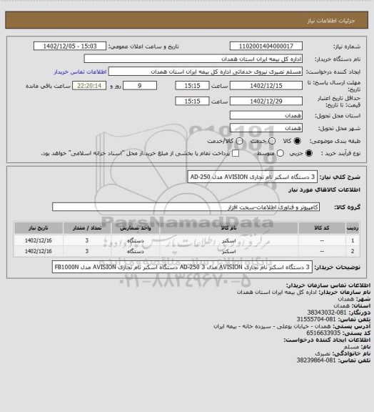This screenshot has height=412, width=374.
Task: Click the goods group field سخت افزار
Action: point(186,207)
